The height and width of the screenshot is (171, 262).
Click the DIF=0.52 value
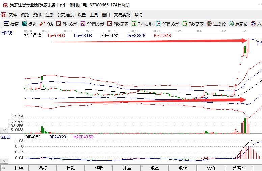point(33,137)
